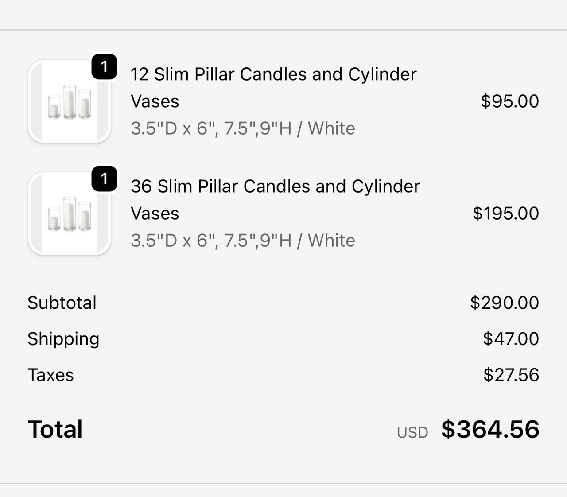Click quantity badge on the 36 candles item
Viewport: 567px width, 497px height.
click(x=104, y=179)
